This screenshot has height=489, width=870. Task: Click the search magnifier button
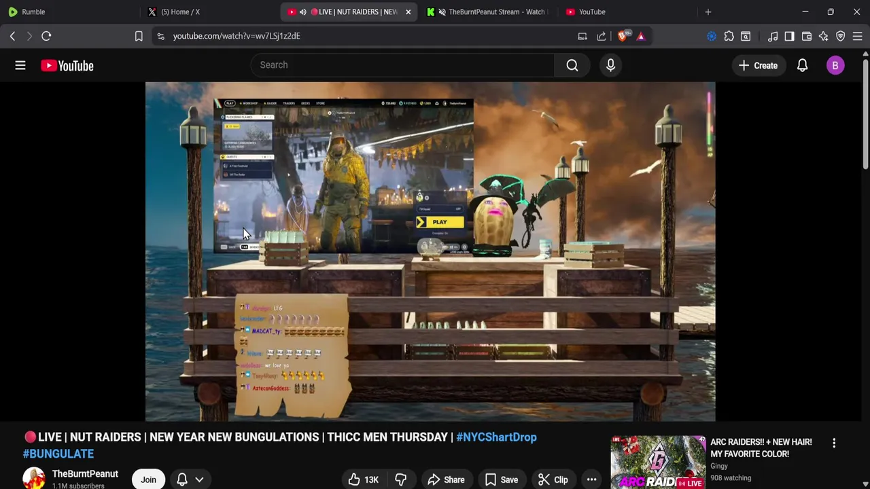pos(572,65)
